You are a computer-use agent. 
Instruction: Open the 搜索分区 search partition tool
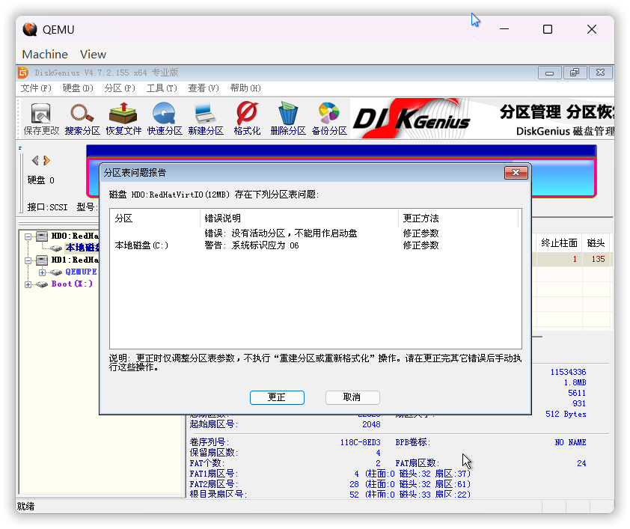[82, 119]
